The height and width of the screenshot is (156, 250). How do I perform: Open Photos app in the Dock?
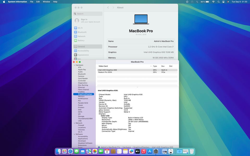[95, 151]
